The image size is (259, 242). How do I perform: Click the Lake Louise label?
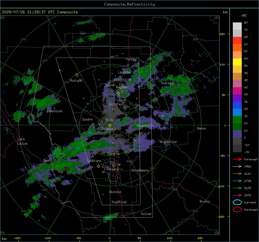tap(22, 141)
